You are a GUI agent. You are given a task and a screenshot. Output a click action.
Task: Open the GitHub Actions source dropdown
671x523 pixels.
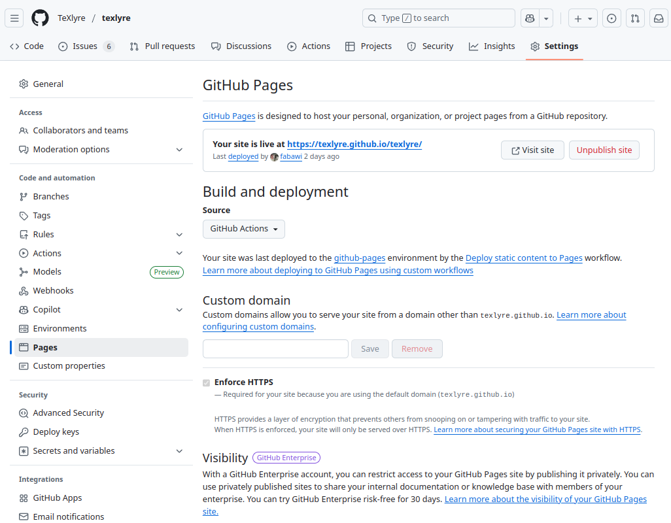(244, 229)
